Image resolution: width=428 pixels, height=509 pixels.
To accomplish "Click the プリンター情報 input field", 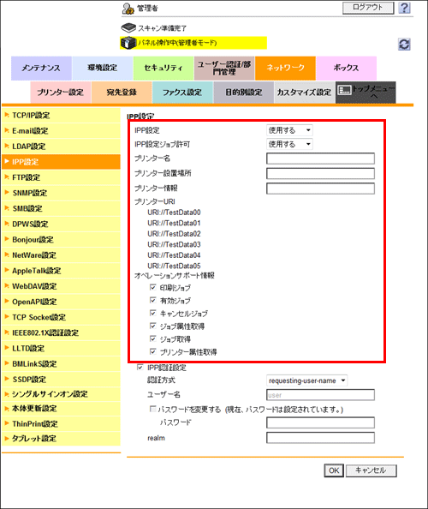I will (x=320, y=189).
